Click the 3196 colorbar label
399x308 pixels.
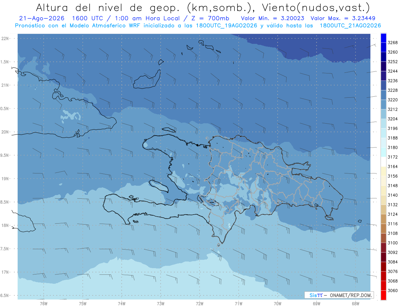393,129
